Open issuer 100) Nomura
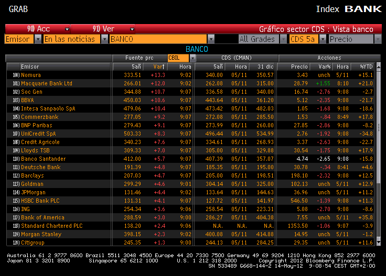386x276 pixels. tap(31, 75)
